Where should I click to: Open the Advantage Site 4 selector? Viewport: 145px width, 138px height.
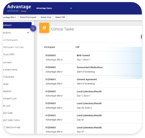point(10,17)
